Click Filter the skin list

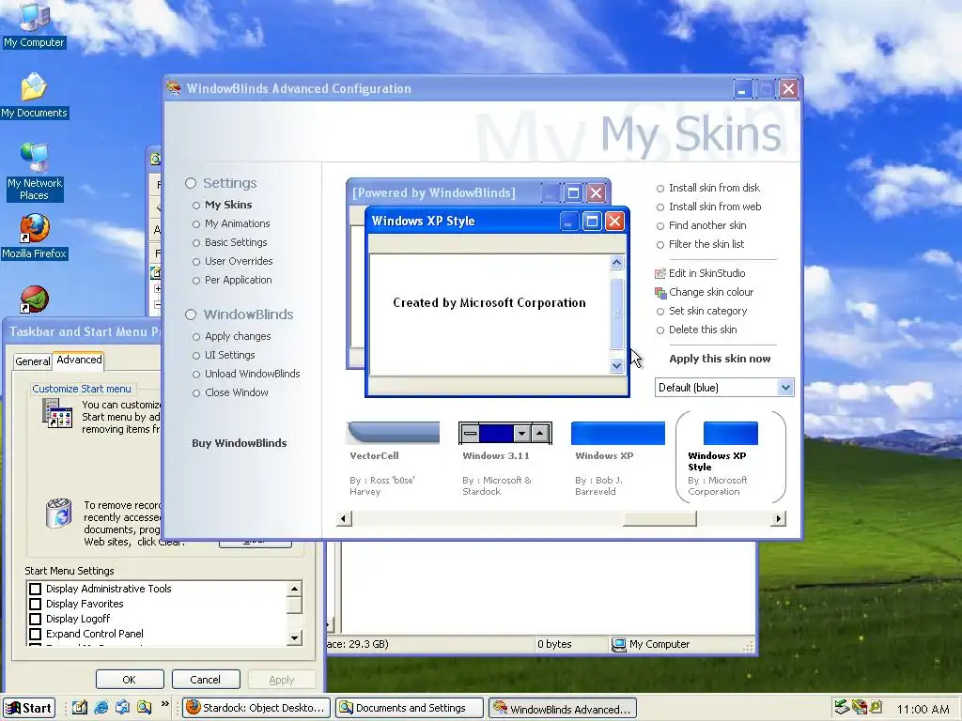pyautogui.click(x=700, y=245)
